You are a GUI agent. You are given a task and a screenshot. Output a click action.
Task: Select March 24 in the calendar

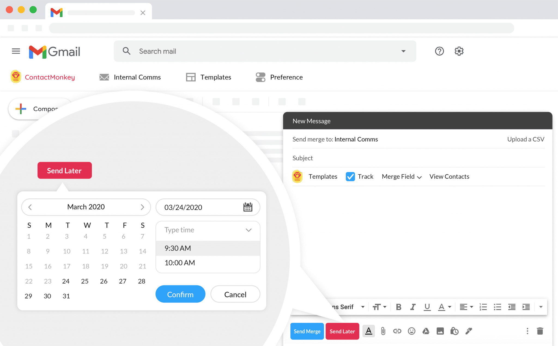66,281
